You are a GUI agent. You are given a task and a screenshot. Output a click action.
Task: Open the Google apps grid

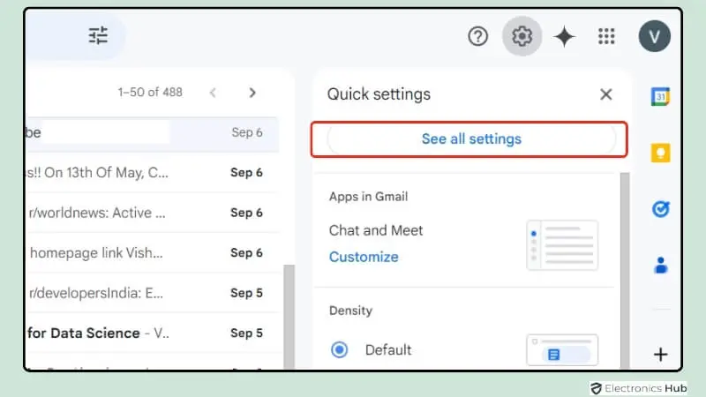pos(606,36)
